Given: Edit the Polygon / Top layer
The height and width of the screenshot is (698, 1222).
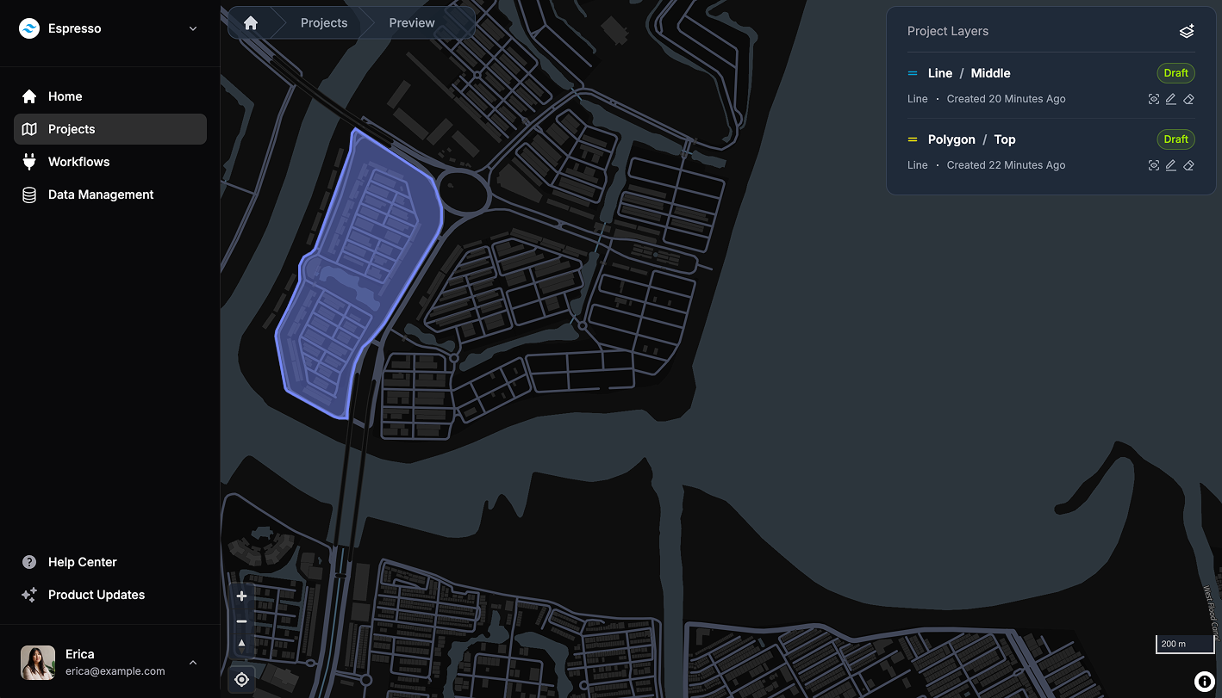Looking at the screenshot, I should pos(1171,164).
